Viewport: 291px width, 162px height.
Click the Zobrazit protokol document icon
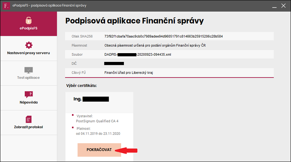click(29, 119)
